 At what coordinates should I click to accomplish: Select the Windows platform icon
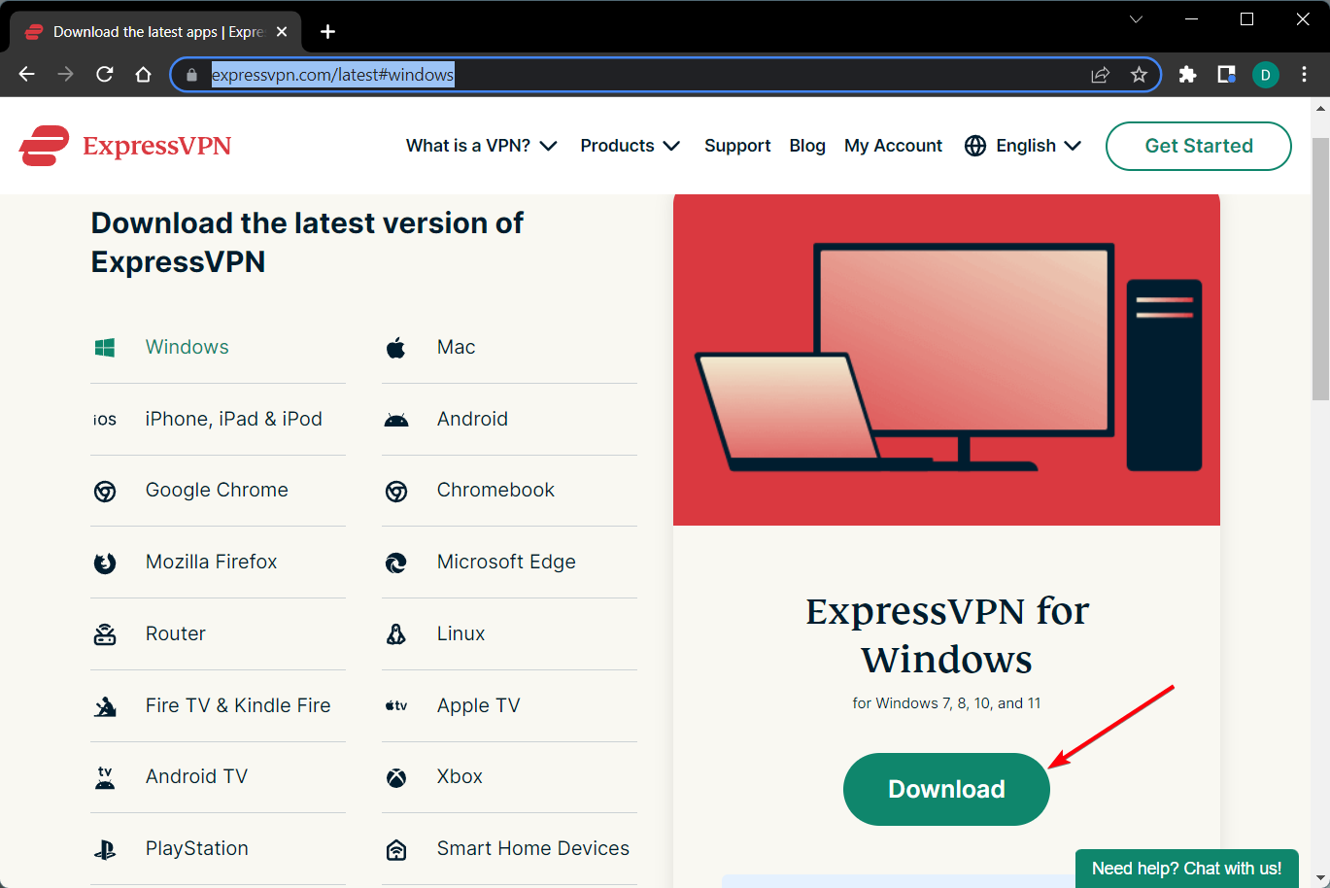(x=105, y=346)
